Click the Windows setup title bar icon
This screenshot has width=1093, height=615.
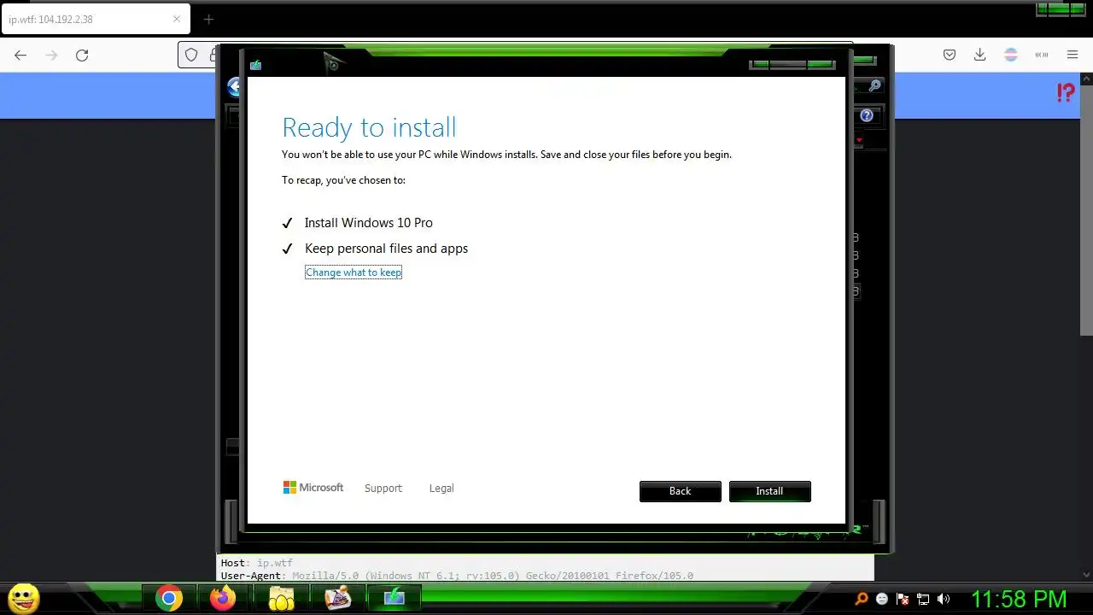pyautogui.click(x=255, y=65)
